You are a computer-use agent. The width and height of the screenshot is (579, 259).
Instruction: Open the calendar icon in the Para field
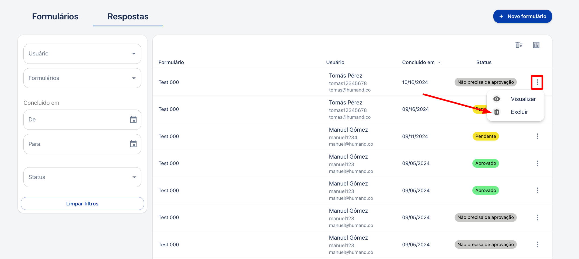click(x=133, y=144)
